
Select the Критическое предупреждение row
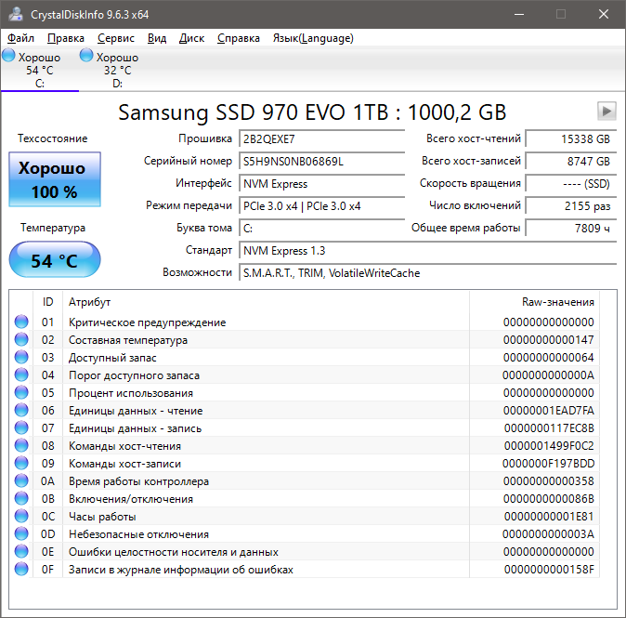click(305, 322)
